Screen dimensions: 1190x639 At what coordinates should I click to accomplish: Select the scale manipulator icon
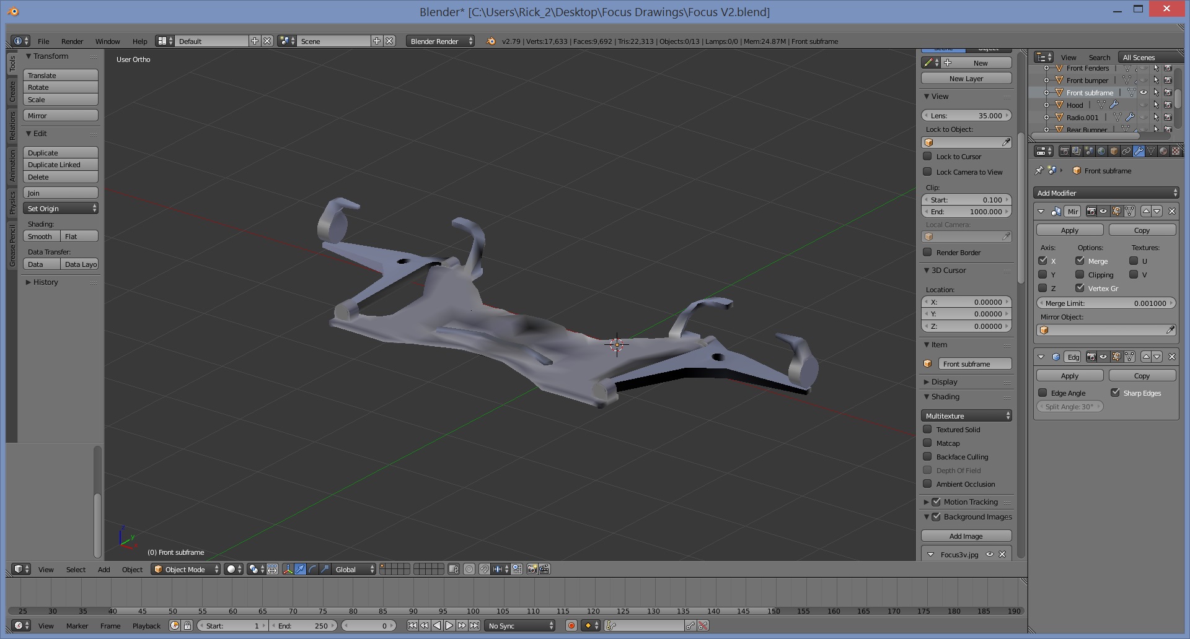(x=325, y=569)
